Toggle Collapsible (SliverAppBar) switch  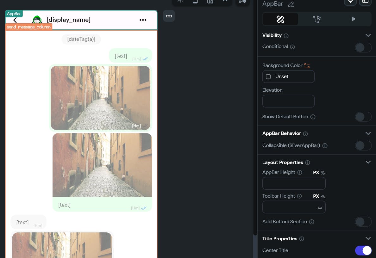363,146
